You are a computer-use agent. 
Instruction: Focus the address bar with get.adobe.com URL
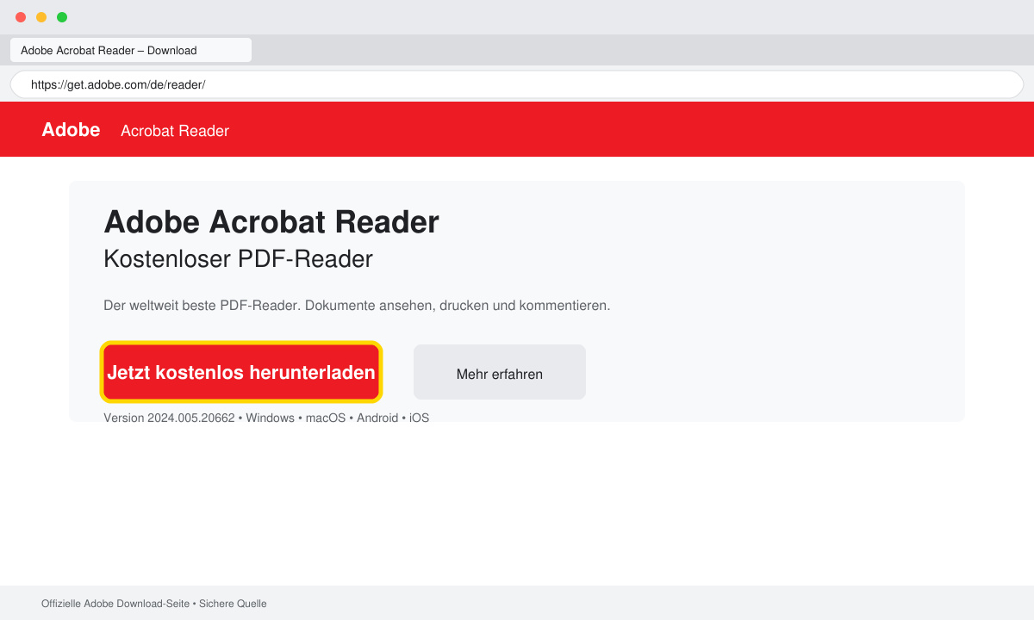[517, 84]
